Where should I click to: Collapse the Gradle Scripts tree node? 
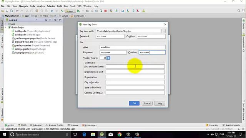(5, 27)
